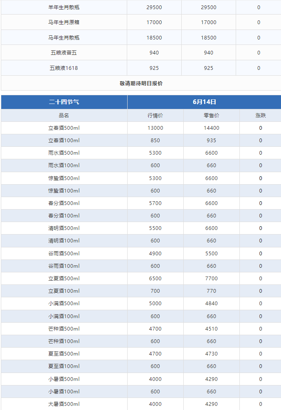Screen dimensions: 281x410
Task: Click the 17000 retail price for 马年生肖原箱
Action: pyautogui.click(x=209, y=22)
